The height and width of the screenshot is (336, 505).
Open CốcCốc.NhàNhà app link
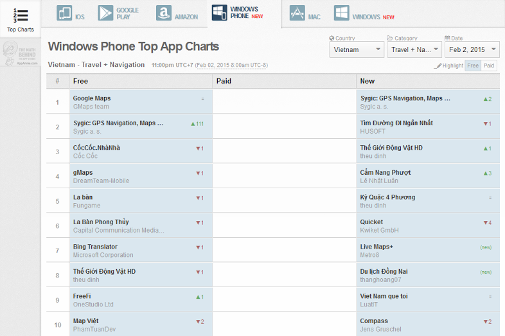tap(96, 148)
